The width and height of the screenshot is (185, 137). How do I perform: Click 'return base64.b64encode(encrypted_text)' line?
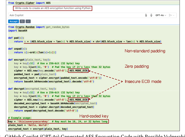tap(54, 82)
